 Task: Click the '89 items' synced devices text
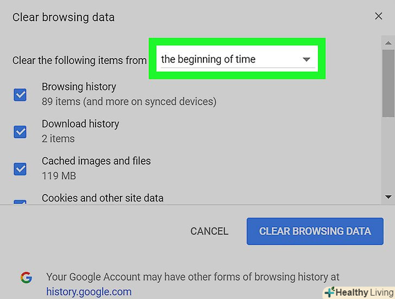click(129, 101)
